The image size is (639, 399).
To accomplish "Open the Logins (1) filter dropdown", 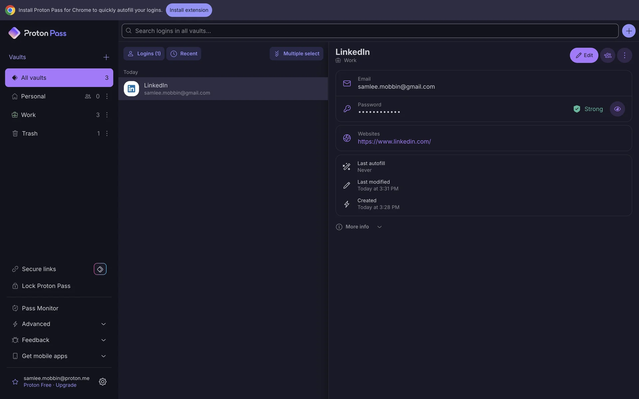I will (x=144, y=54).
